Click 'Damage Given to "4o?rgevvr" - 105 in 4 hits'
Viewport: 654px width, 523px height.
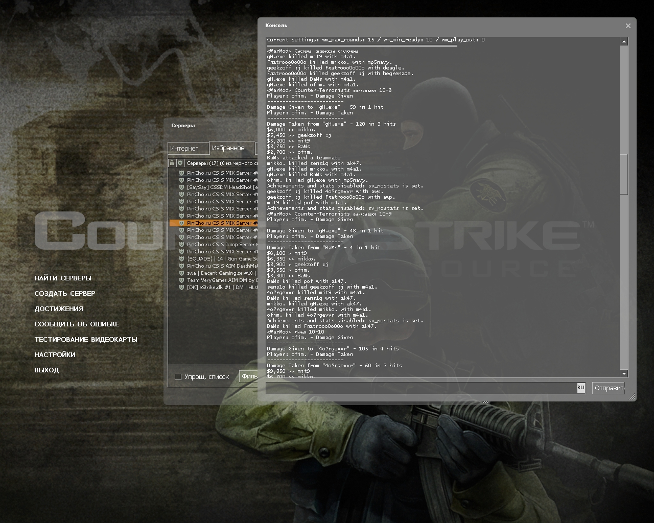pos(333,349)
